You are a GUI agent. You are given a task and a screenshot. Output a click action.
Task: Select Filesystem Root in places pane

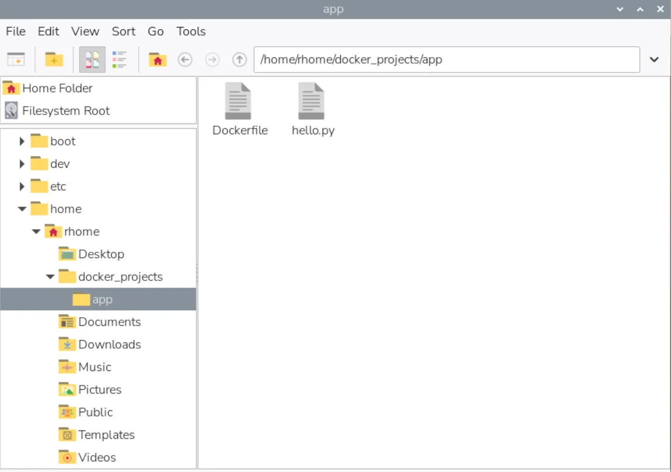click(x=98, y=111)
